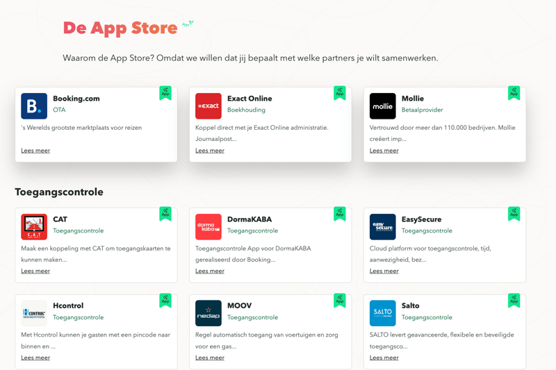
Task: Click the App badge on Mollie card
Action: click(514, 93)
